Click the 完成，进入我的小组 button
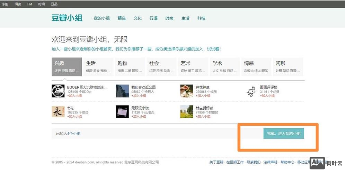 click(x=284, y=134)
